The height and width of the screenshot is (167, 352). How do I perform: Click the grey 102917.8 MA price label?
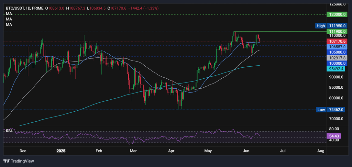(x=337, y=58)
